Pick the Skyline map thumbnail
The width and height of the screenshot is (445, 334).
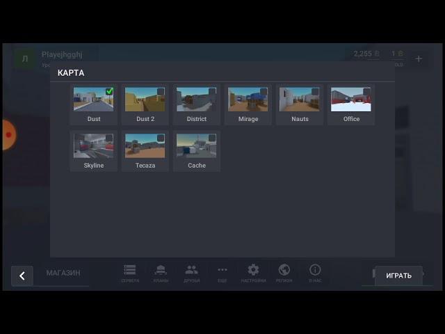[93, 145]
